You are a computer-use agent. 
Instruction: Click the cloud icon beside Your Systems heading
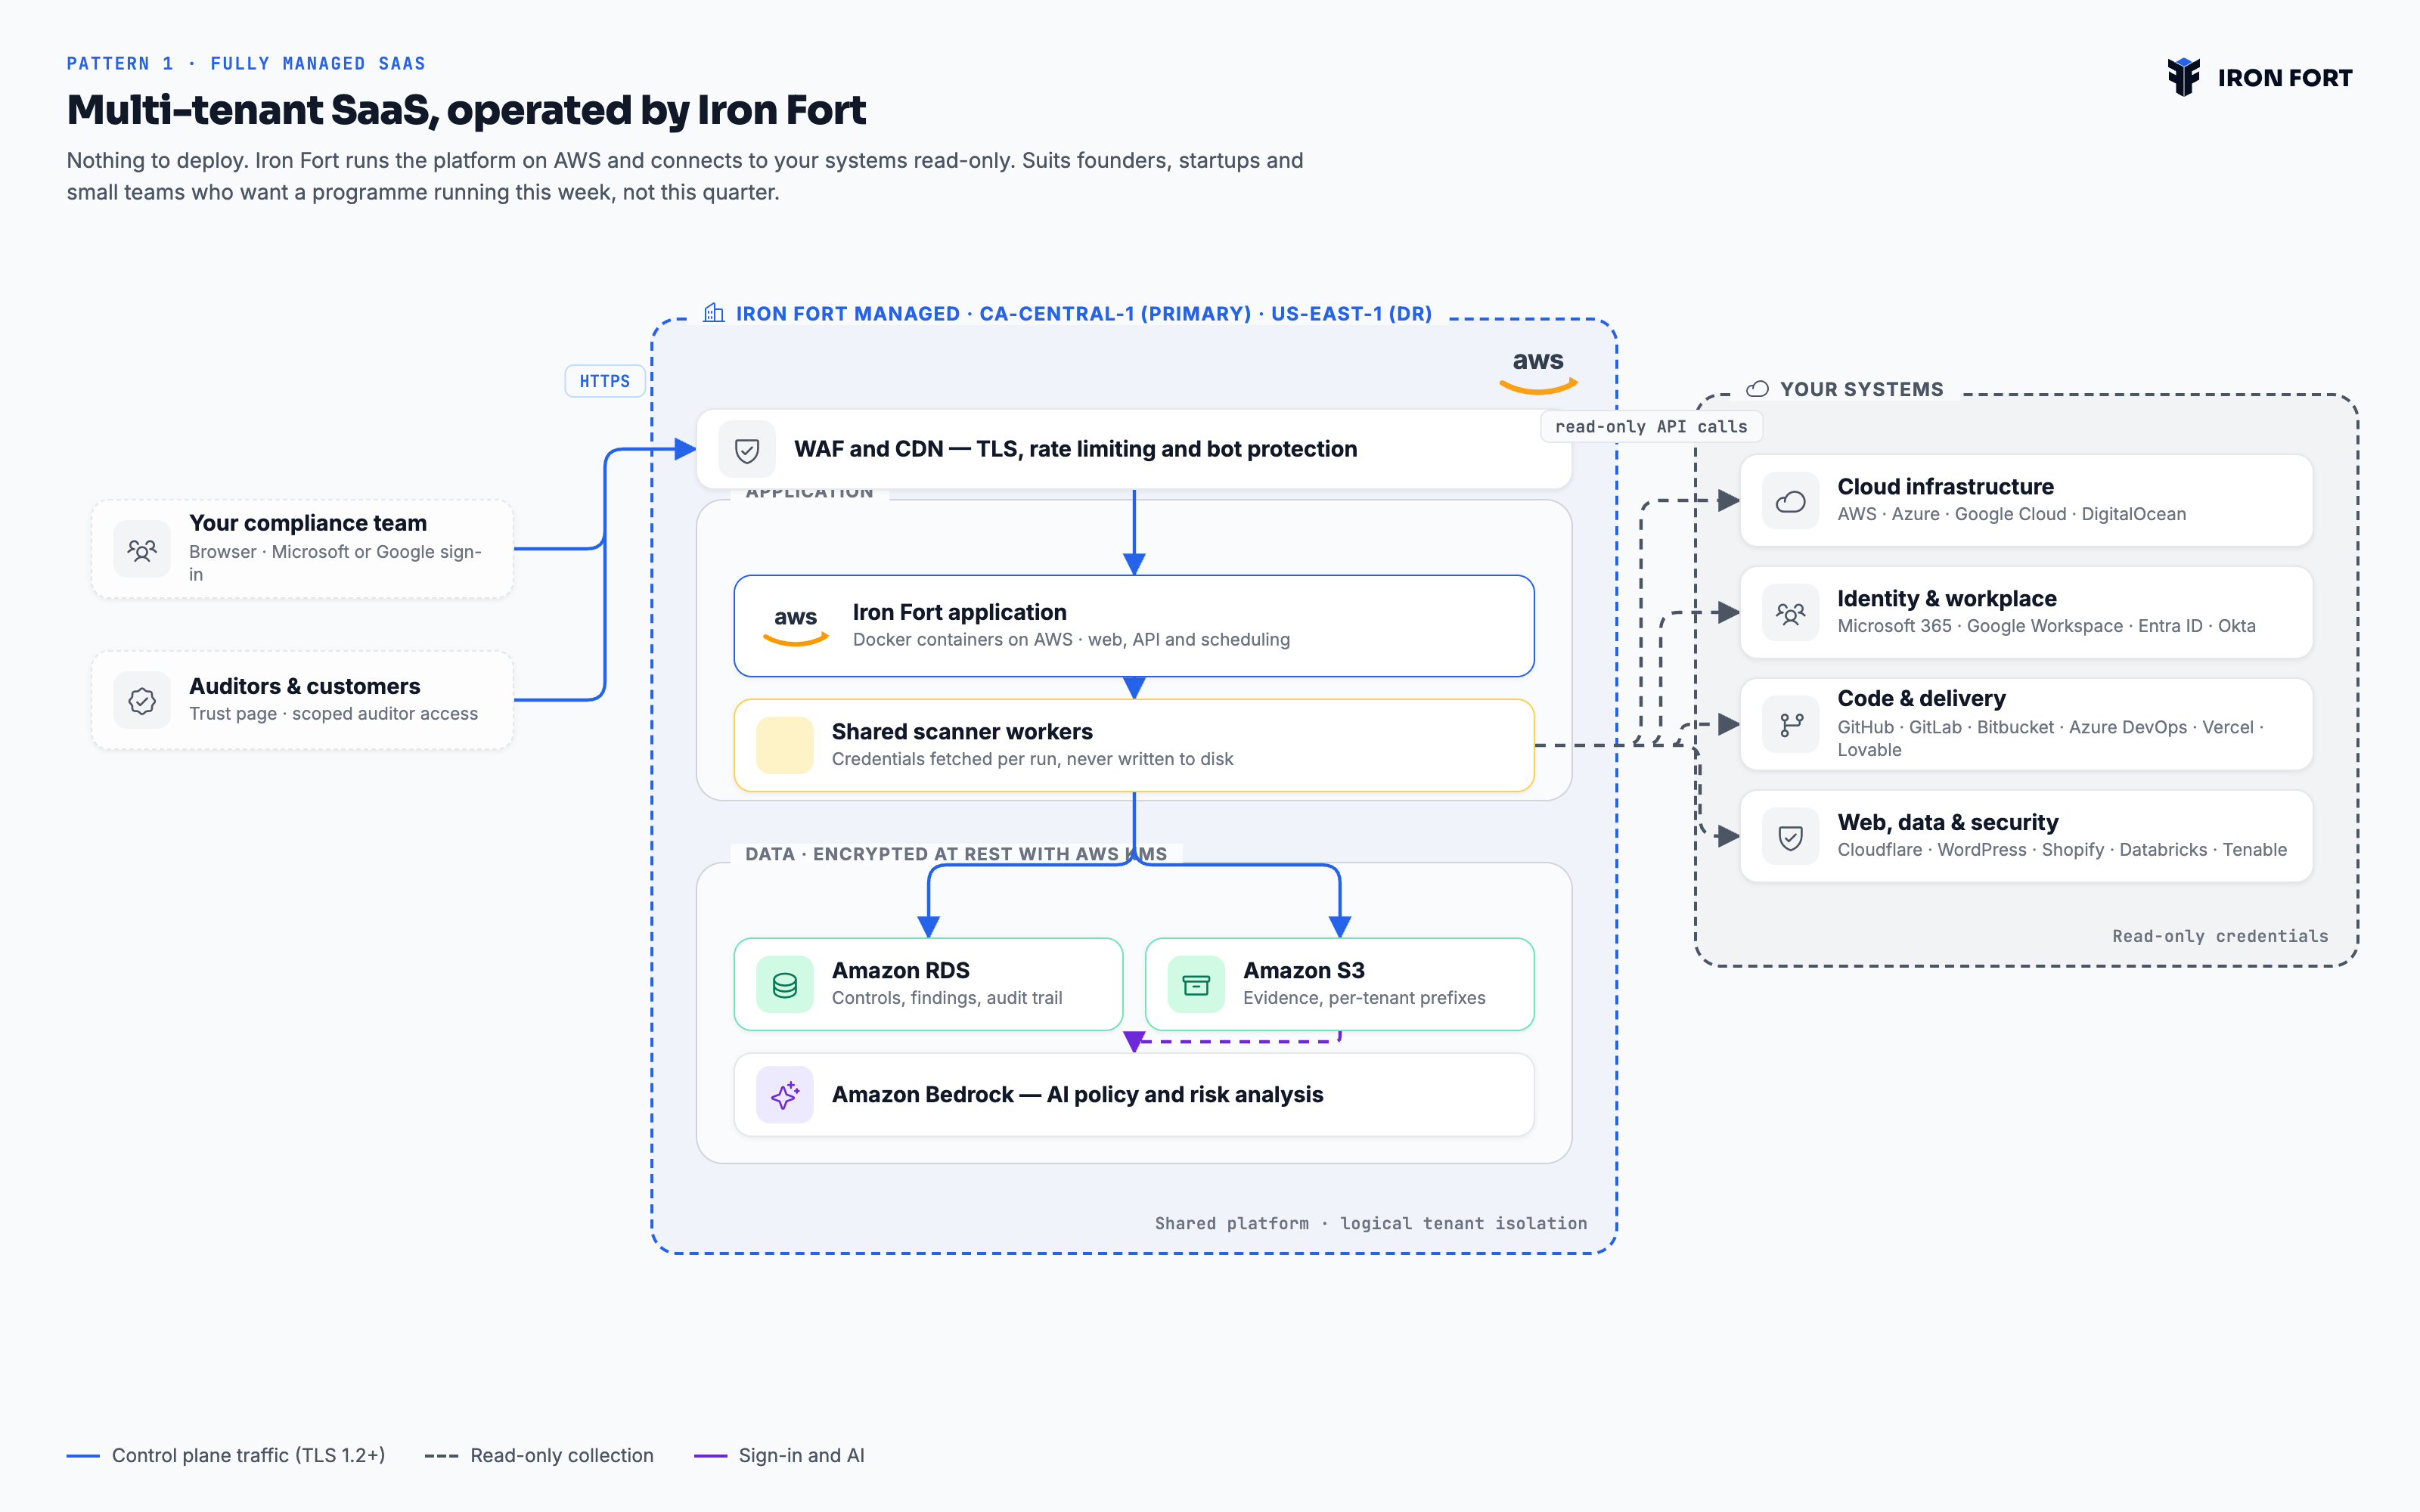pyautogui.click(x=1758, y=389)
